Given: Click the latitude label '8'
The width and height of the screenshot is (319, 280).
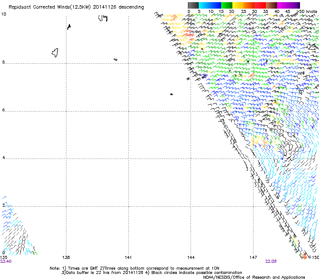Looking at the screenshot, I should [x=3, y=62].
